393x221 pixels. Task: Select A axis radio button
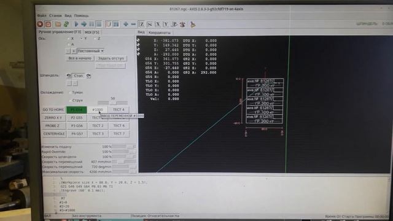[68, 44]
